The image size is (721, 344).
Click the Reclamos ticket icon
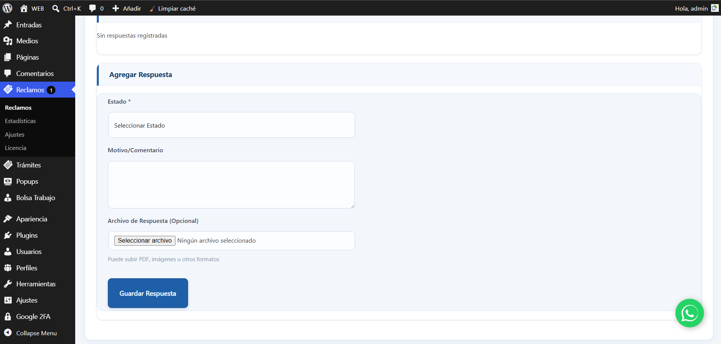(x=8, y=90)
